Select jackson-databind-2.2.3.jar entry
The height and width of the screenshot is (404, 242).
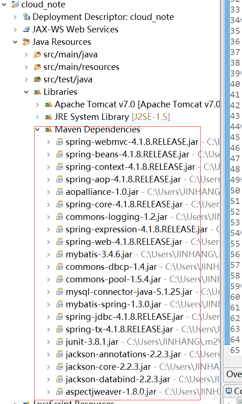tap(118, 379)
